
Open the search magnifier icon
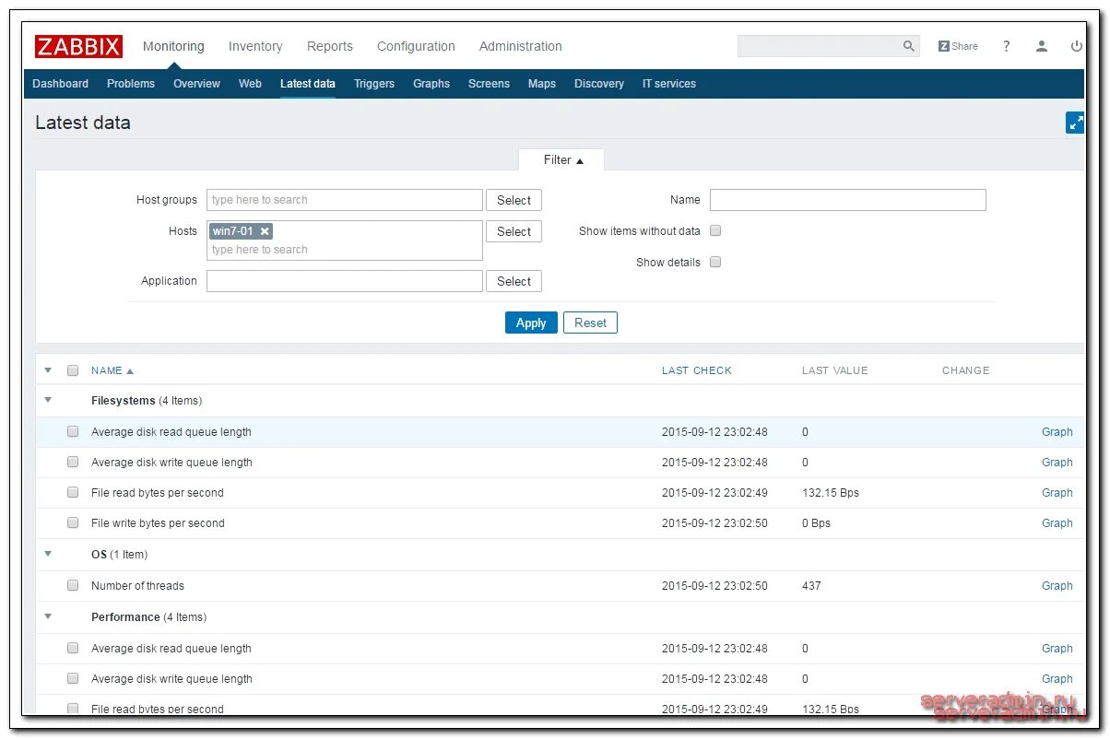[x=908, y=45]
